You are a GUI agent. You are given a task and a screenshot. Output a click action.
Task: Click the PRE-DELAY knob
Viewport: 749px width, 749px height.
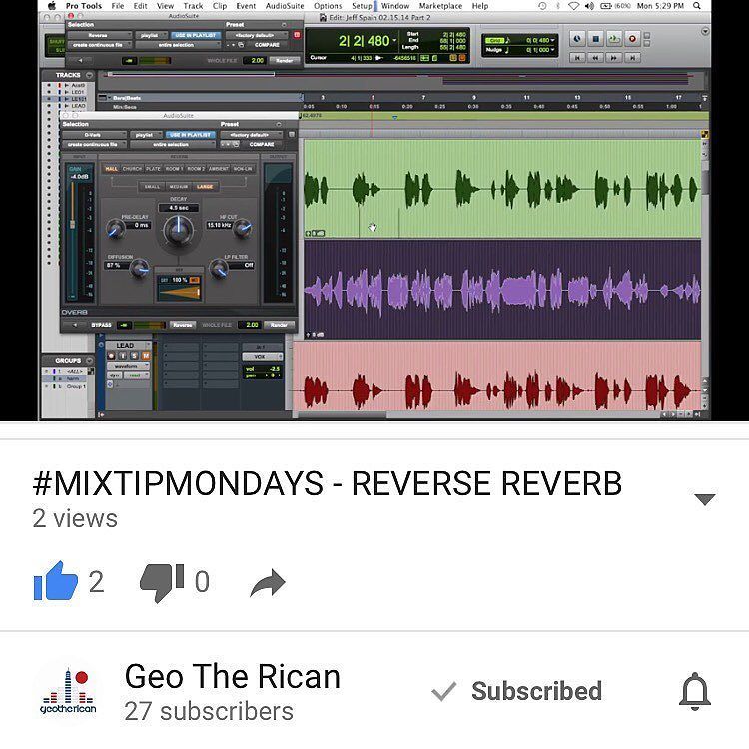(115, 230)
